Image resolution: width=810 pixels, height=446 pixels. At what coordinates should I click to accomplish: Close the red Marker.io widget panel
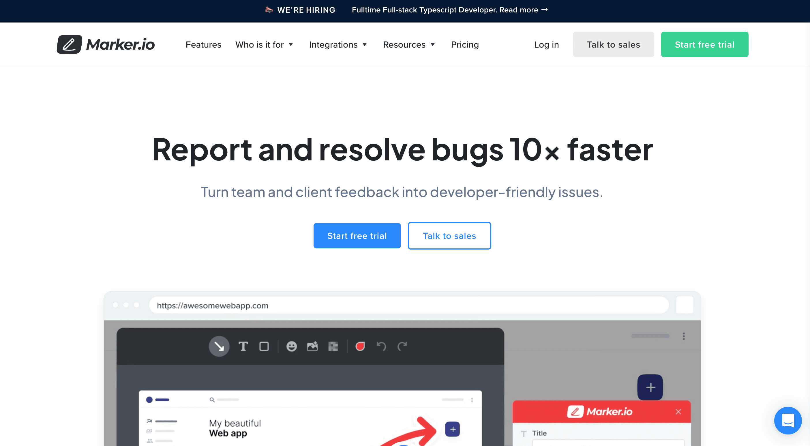pos(678,412)
